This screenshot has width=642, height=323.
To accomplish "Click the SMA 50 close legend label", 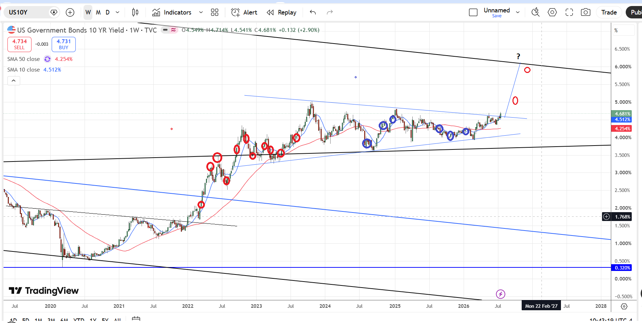I will 24,59.
